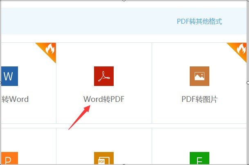Click the Word转PDF text label
249x165 pixels.
[104, 99]
